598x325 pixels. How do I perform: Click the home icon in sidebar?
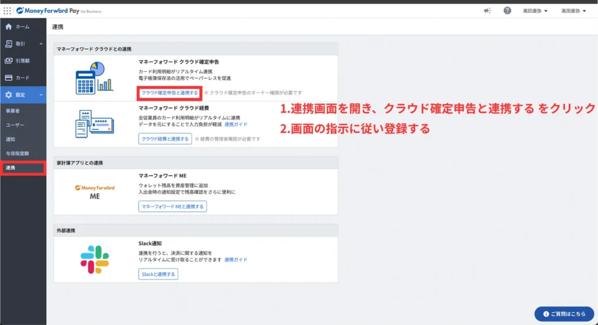pos(8,27)
